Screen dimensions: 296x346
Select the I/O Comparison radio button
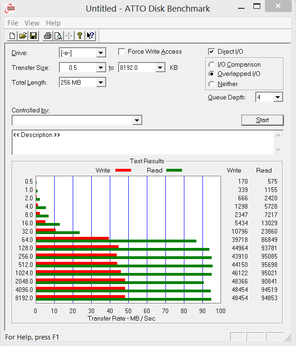click(x=212, y=65)
